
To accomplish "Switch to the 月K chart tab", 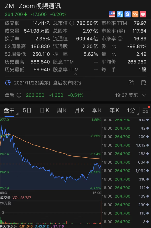I will [x=79, y=110].
